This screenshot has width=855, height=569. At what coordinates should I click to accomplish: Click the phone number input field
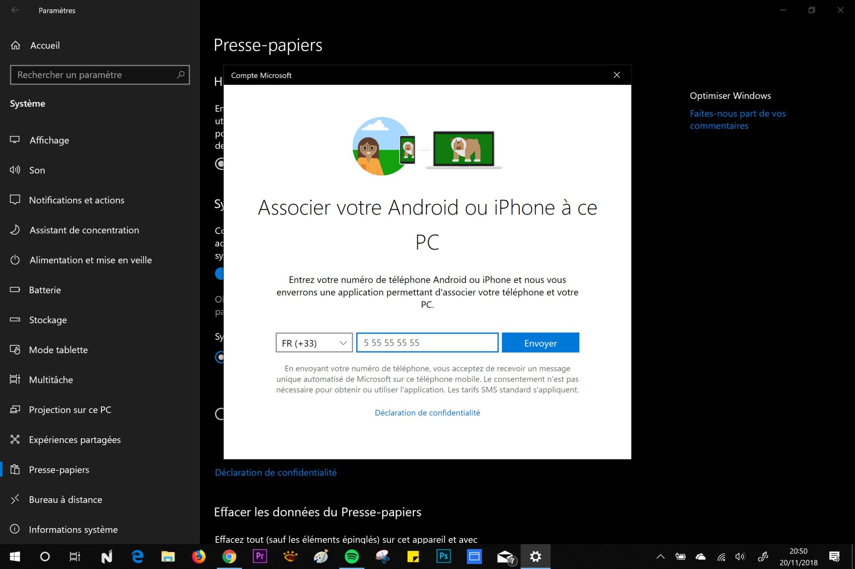(427, 343)
